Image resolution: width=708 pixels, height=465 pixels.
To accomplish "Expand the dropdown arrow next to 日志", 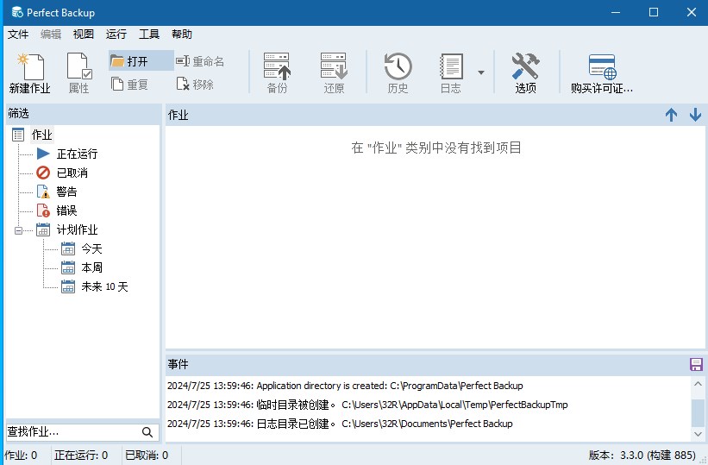I will coord(481,73).
